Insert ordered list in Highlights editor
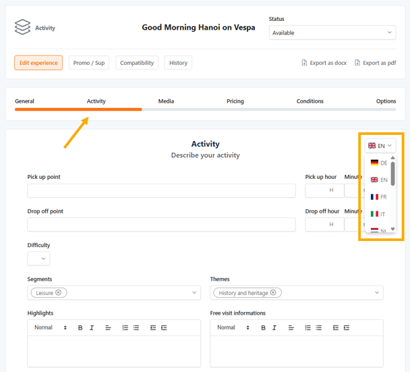 tap(125, 327)
